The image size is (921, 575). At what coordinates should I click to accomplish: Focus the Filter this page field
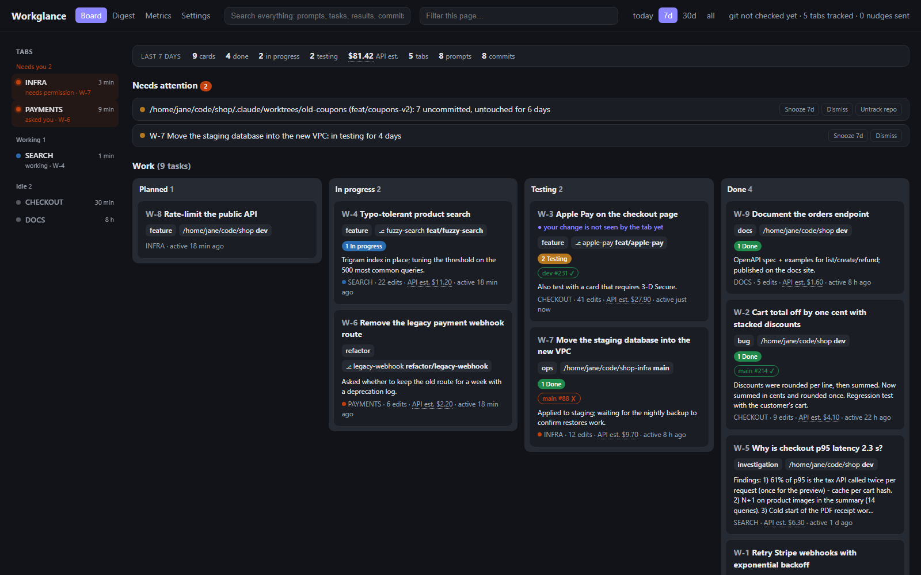519,16
